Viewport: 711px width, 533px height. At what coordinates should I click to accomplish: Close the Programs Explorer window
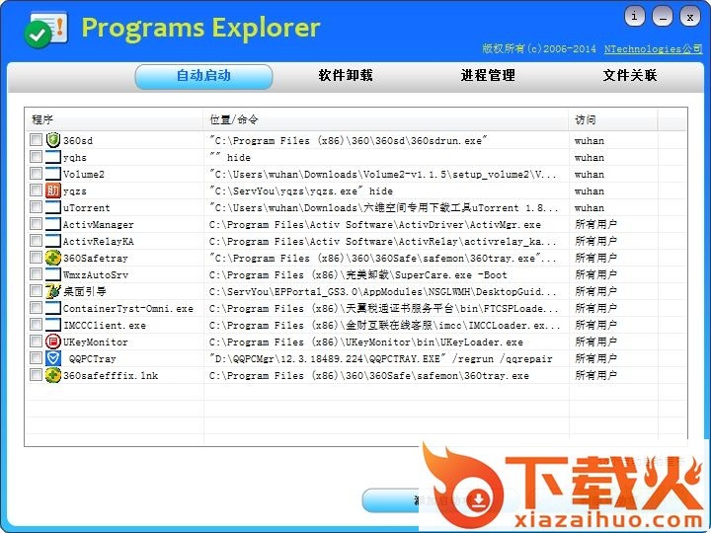(x=689, y=17)
